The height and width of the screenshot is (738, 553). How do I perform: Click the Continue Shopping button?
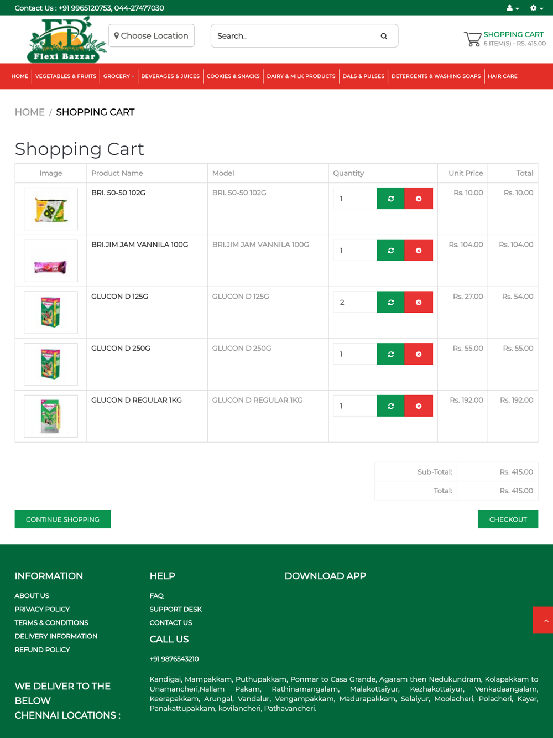(62, 519)
